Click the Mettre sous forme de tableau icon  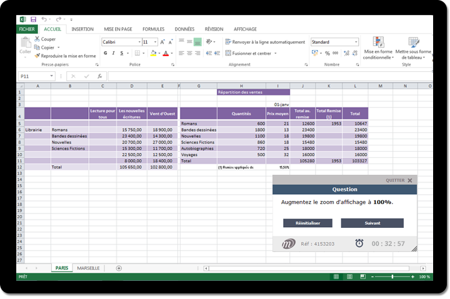pyautogui.click(x=412, y=44)
